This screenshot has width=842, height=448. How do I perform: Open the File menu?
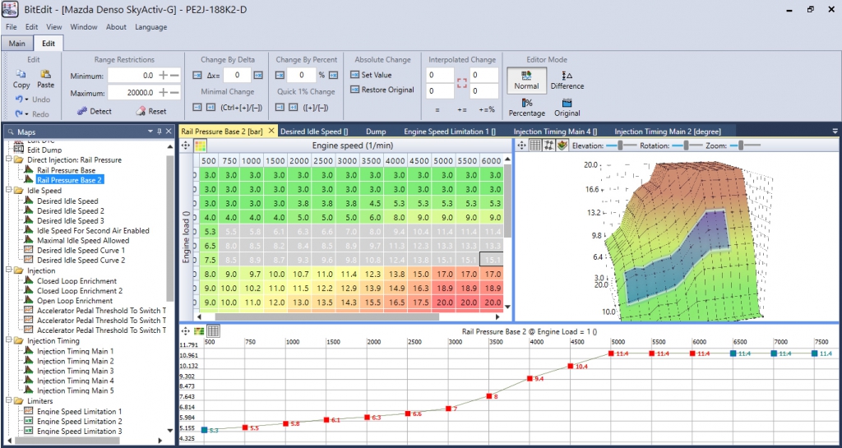[x=12, y=27]
